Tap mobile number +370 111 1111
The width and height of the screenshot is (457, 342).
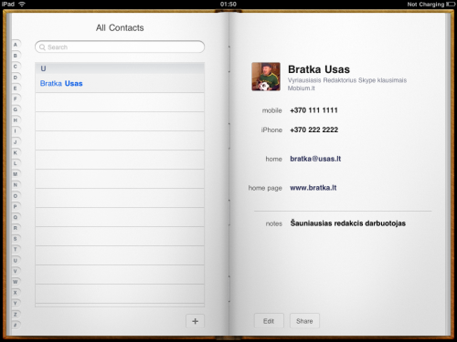314,110
